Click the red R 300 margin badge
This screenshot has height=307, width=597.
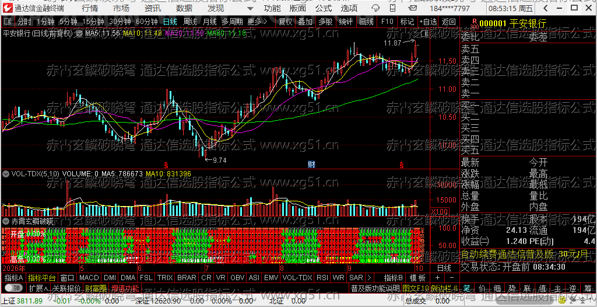474,24
